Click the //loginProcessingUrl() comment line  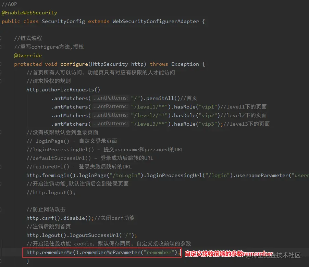(x=105, y=150)
